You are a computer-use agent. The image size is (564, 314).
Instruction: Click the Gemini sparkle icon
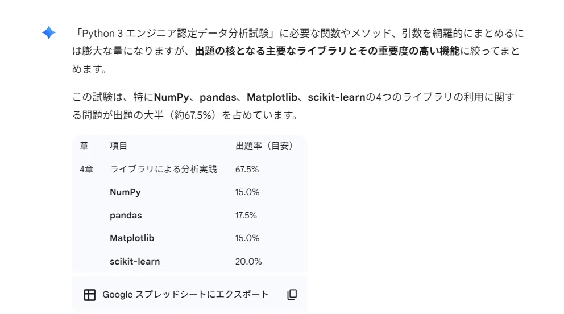coord(48,32)
